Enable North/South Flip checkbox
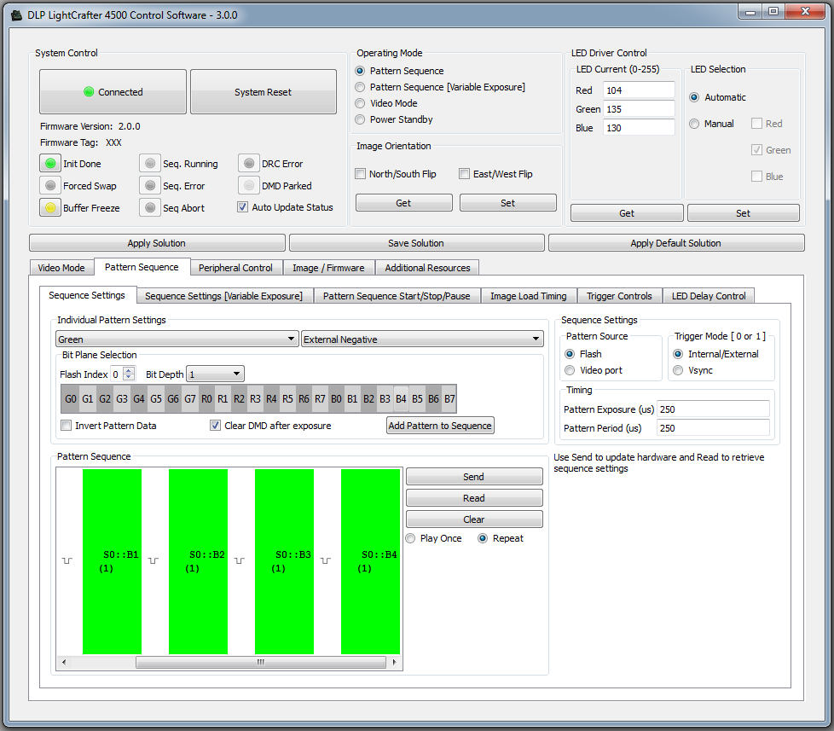Image resolution: width=834 pixels, height=731 pixels. click(x=361, y=174)
